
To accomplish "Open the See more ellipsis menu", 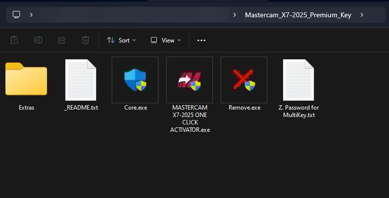I will pyautogui.click(x=201, y=40).
